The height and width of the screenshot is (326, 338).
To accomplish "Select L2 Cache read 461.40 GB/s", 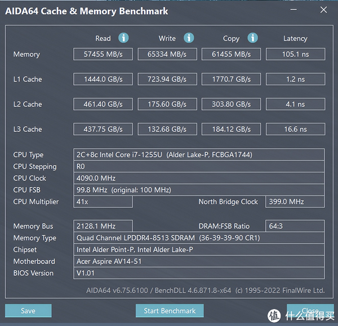I will point(103,104).
